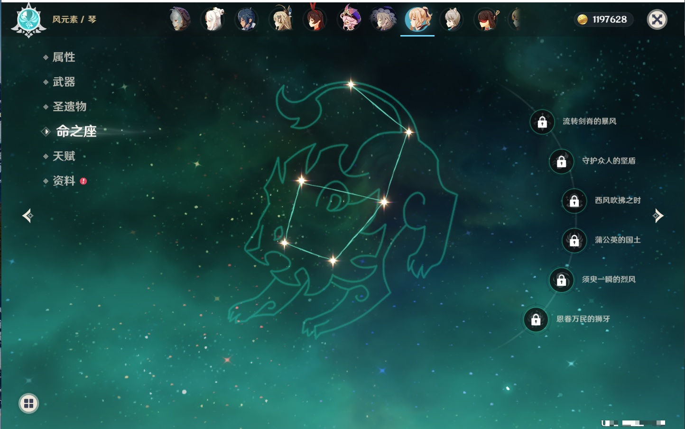Select Ningguang's white-haired portrait
685x429 pixels.
point(213,19)
